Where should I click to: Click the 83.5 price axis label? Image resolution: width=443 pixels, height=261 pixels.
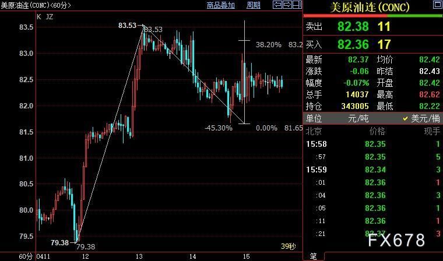26,27
